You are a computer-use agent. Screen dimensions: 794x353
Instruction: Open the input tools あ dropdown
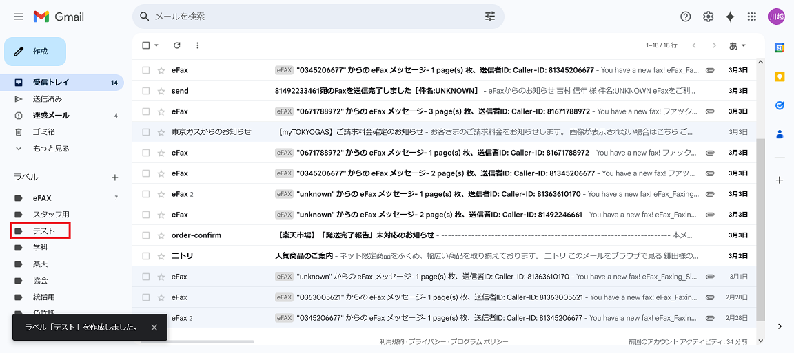pyautogui.click(x=737, y=45)
